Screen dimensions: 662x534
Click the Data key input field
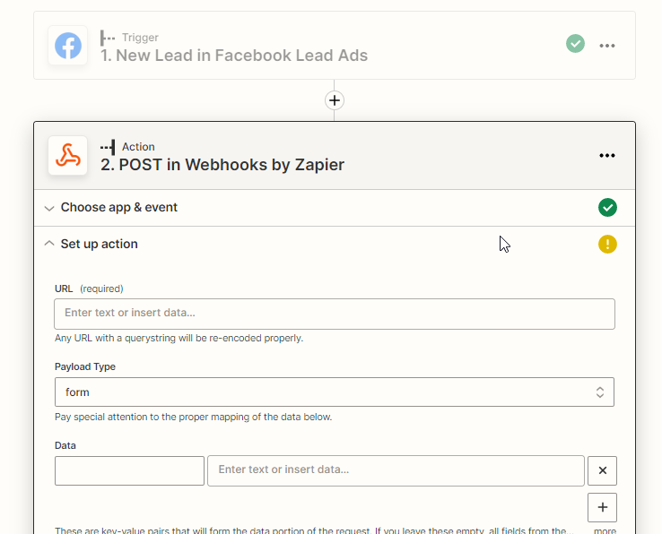coord(129,470)
